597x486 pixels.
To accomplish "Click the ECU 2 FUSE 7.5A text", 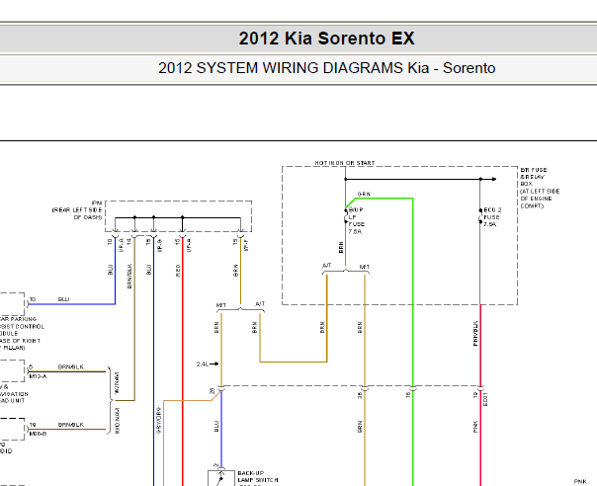I will [492, 217].
